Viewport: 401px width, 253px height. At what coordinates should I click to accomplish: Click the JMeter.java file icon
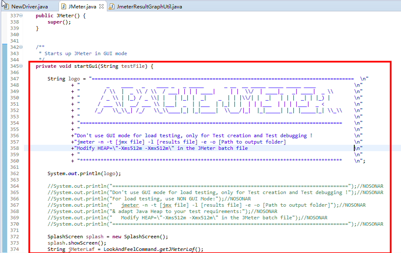point(64,7)
